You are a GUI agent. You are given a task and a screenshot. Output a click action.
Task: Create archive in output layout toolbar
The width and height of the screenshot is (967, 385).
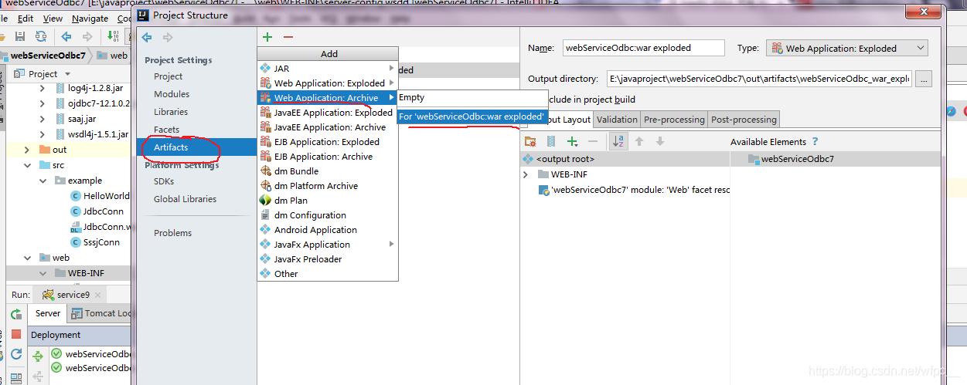[x=551, y=142]
